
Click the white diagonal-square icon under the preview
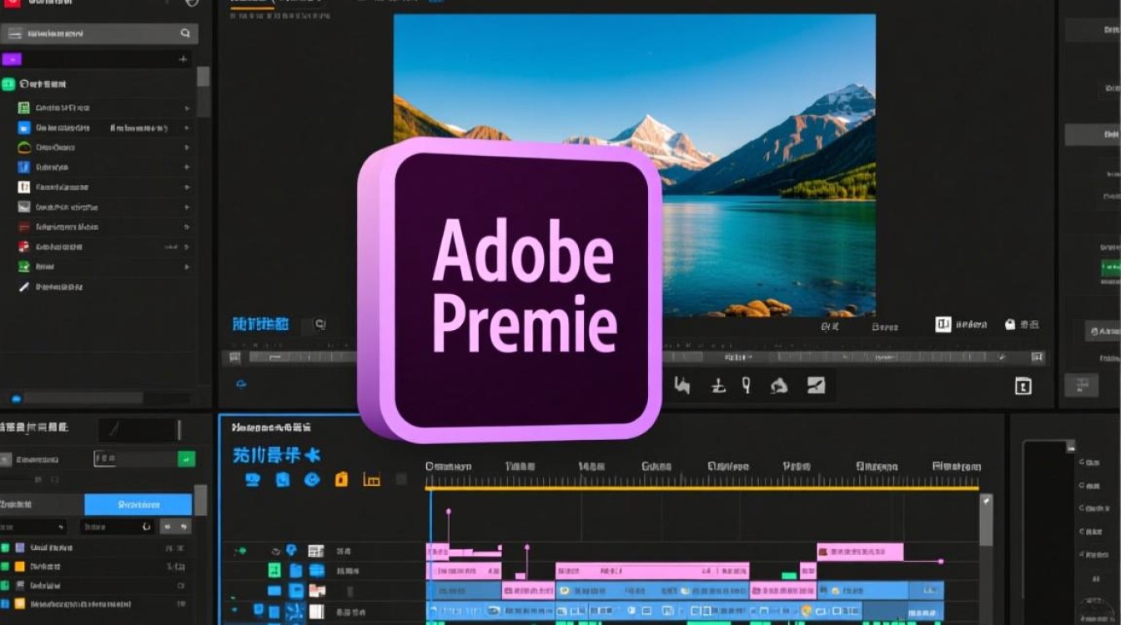click(x=816, y=385)
